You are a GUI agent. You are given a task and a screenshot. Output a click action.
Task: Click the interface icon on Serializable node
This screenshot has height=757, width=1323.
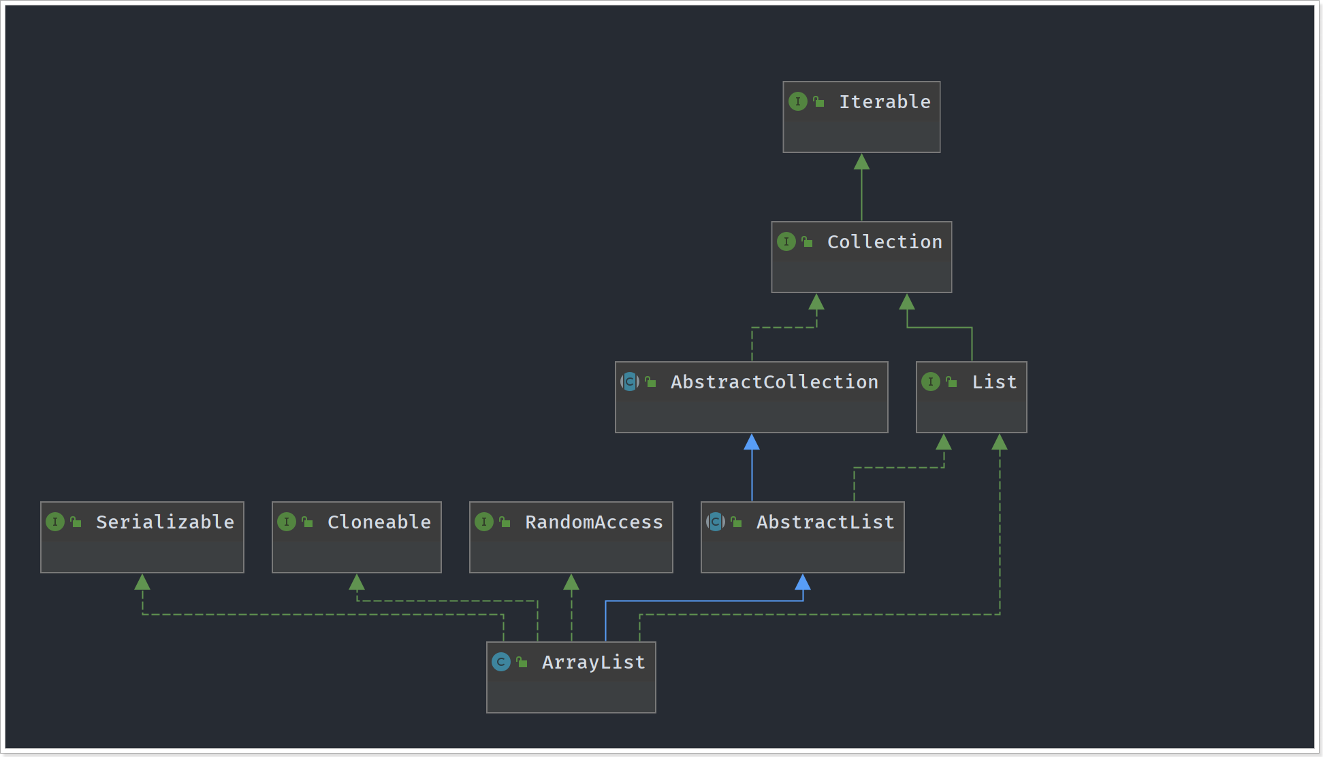coord(55,522)
